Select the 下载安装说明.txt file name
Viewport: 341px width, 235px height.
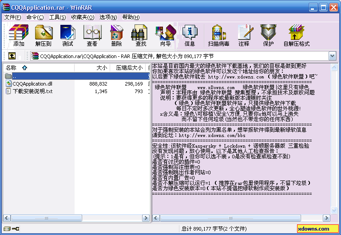[32, 91]
